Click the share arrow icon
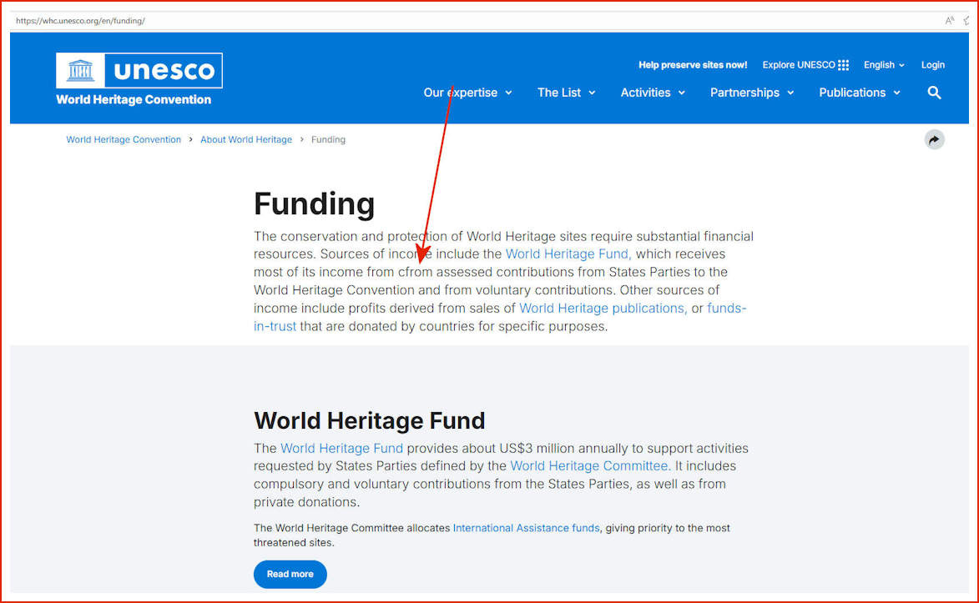Viewport: 979px width, 603px height. (x=934, y=140)
